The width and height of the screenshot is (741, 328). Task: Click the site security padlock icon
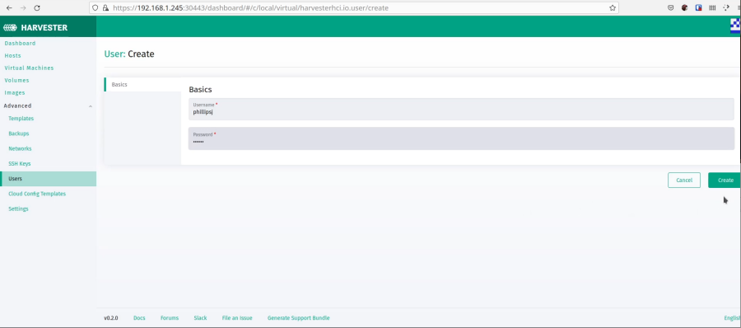tap(106, 8)
